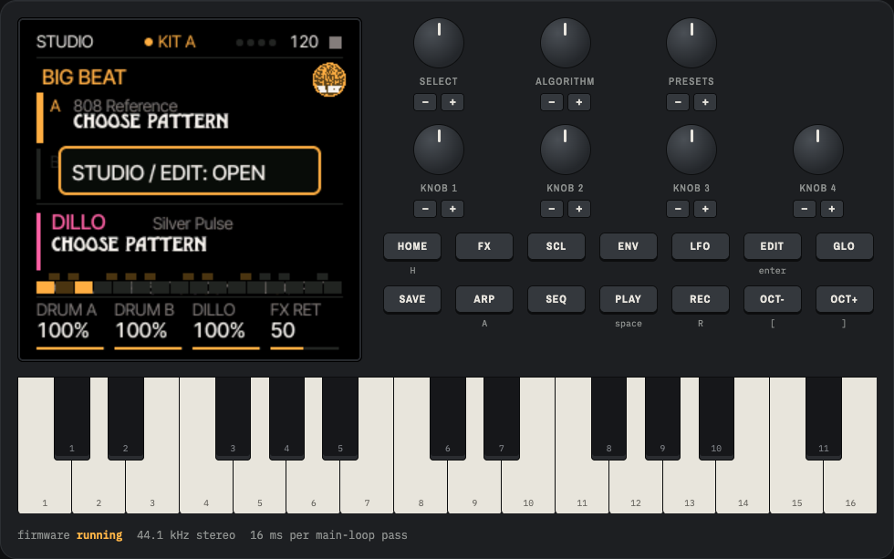Raise KNOB 3 with the plus button
This screenshot has width=894, height=559.
pos(705,209)
